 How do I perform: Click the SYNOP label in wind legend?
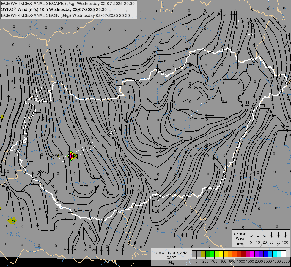tap(240, 234)
